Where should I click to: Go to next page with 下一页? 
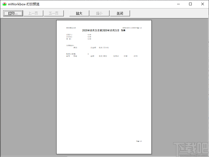[x=54, y=13]
